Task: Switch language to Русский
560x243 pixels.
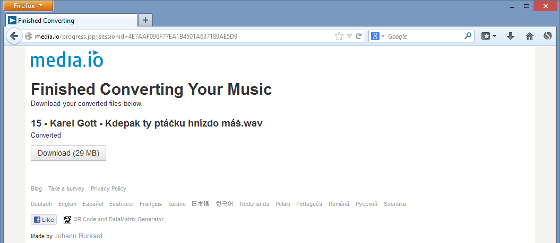Action: coord(366,204)
